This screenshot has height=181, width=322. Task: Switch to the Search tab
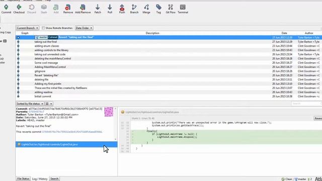(x=54, y=179)
